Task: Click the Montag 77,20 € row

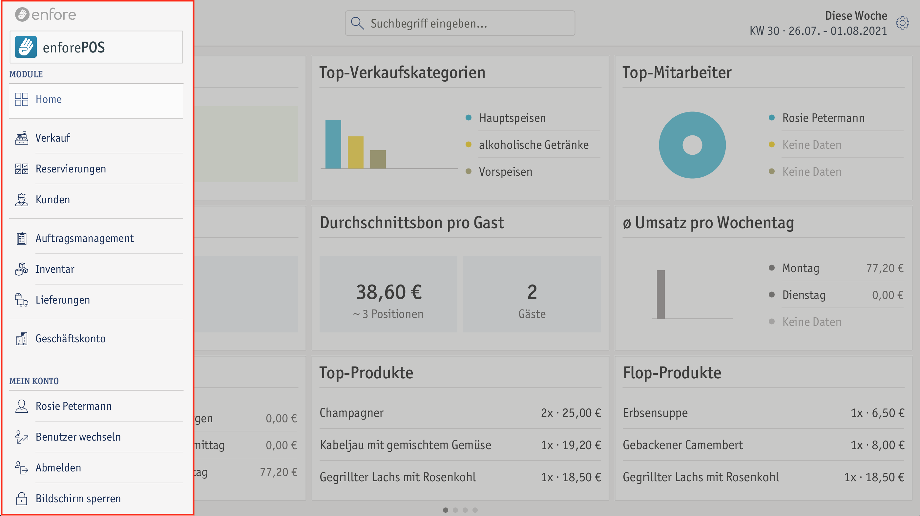Action: (x=836, y=268)
